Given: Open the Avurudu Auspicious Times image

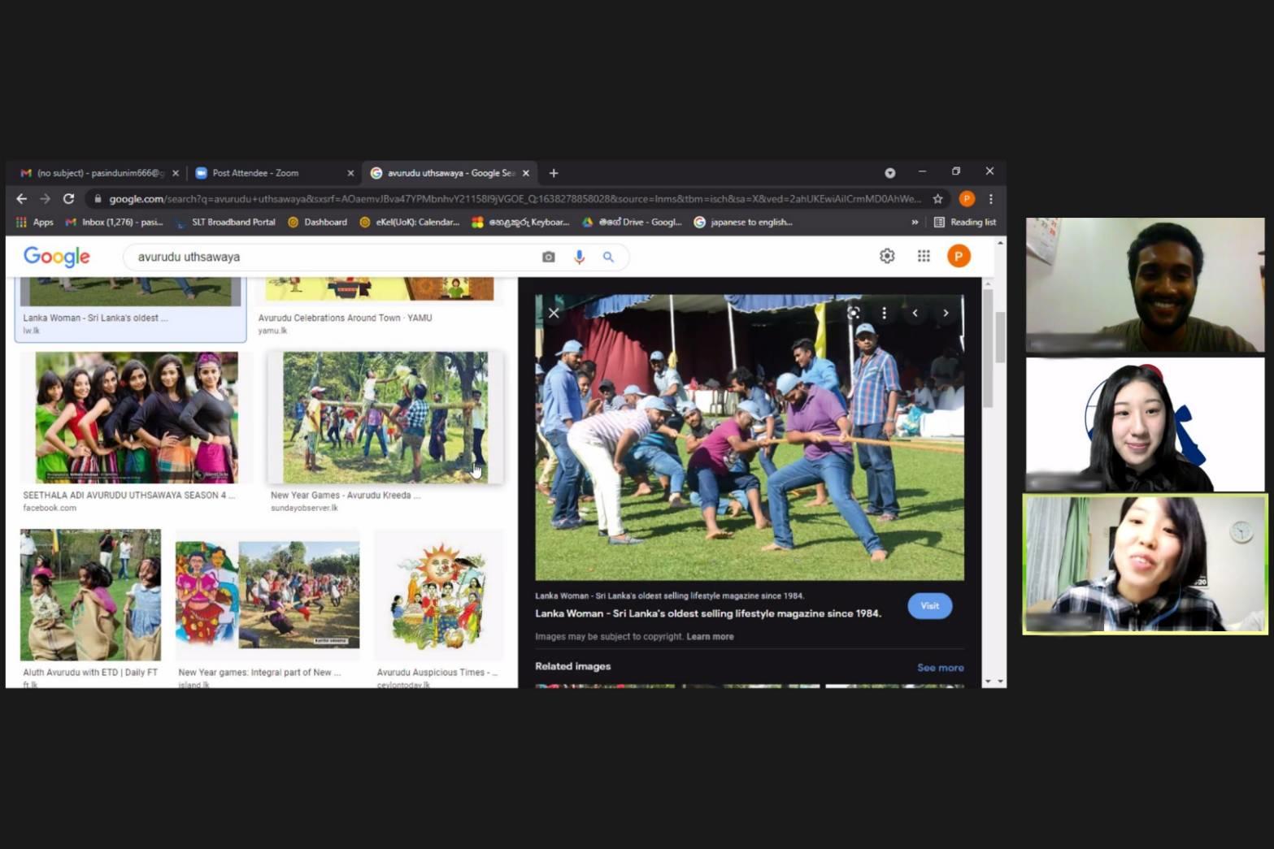Looking at the screenshot, I should pos(439,595).
